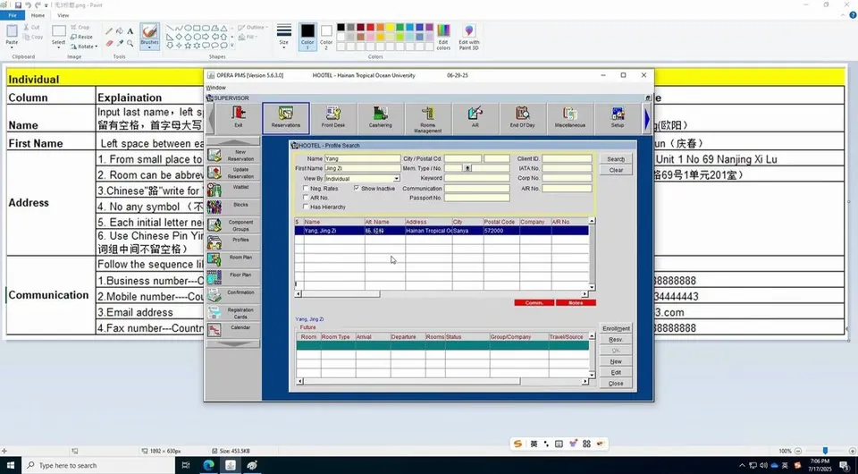Open Floor Plan from sidebar

tap(233, 278)
